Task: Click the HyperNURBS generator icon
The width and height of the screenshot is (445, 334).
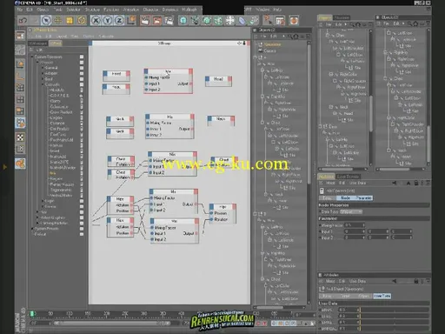Action: click(207, 20)
